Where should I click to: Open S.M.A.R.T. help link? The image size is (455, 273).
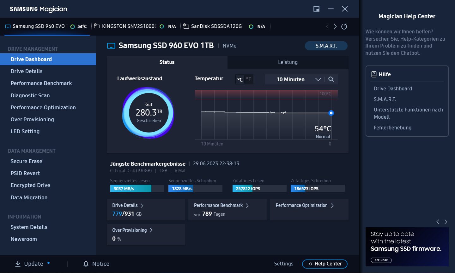tap(385, 99)
